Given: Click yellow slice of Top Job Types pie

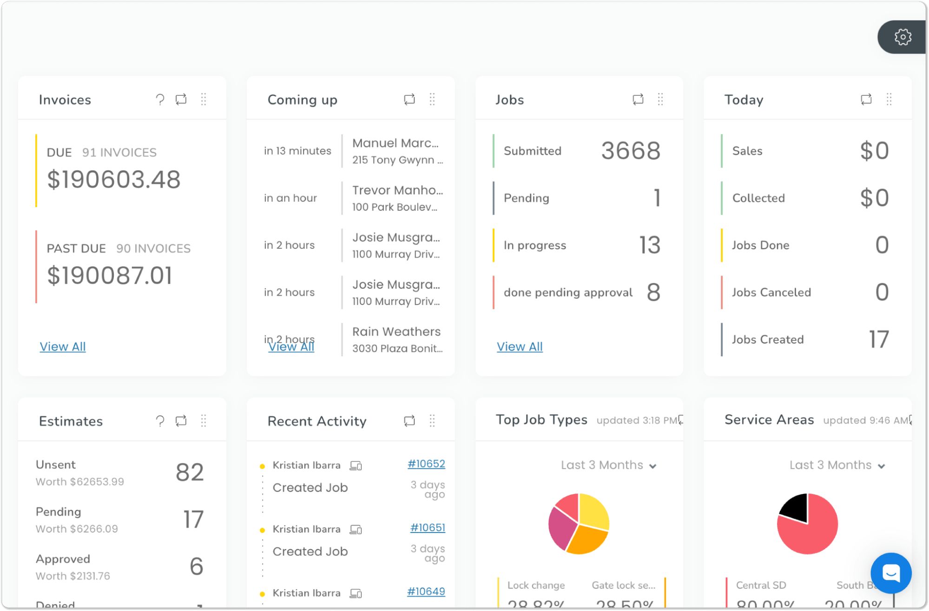Looking at the screenshot, I should click(x=593, y=510).
